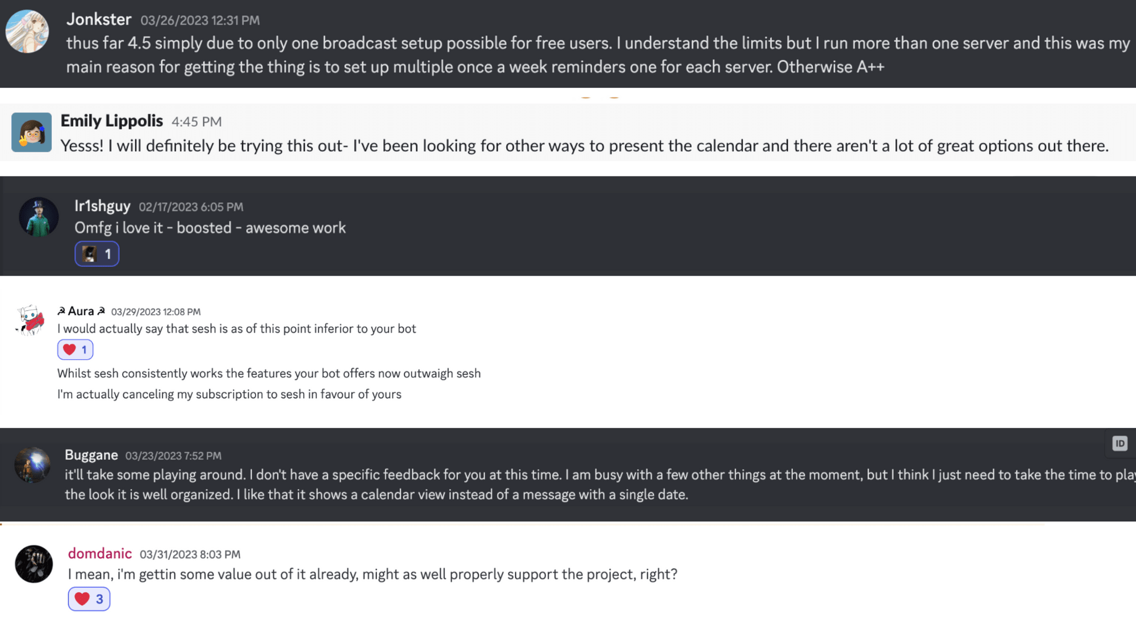The image size is (1136, 636).
Task: Toggle heart reaction on Aura's message
Action: [75, 349]
